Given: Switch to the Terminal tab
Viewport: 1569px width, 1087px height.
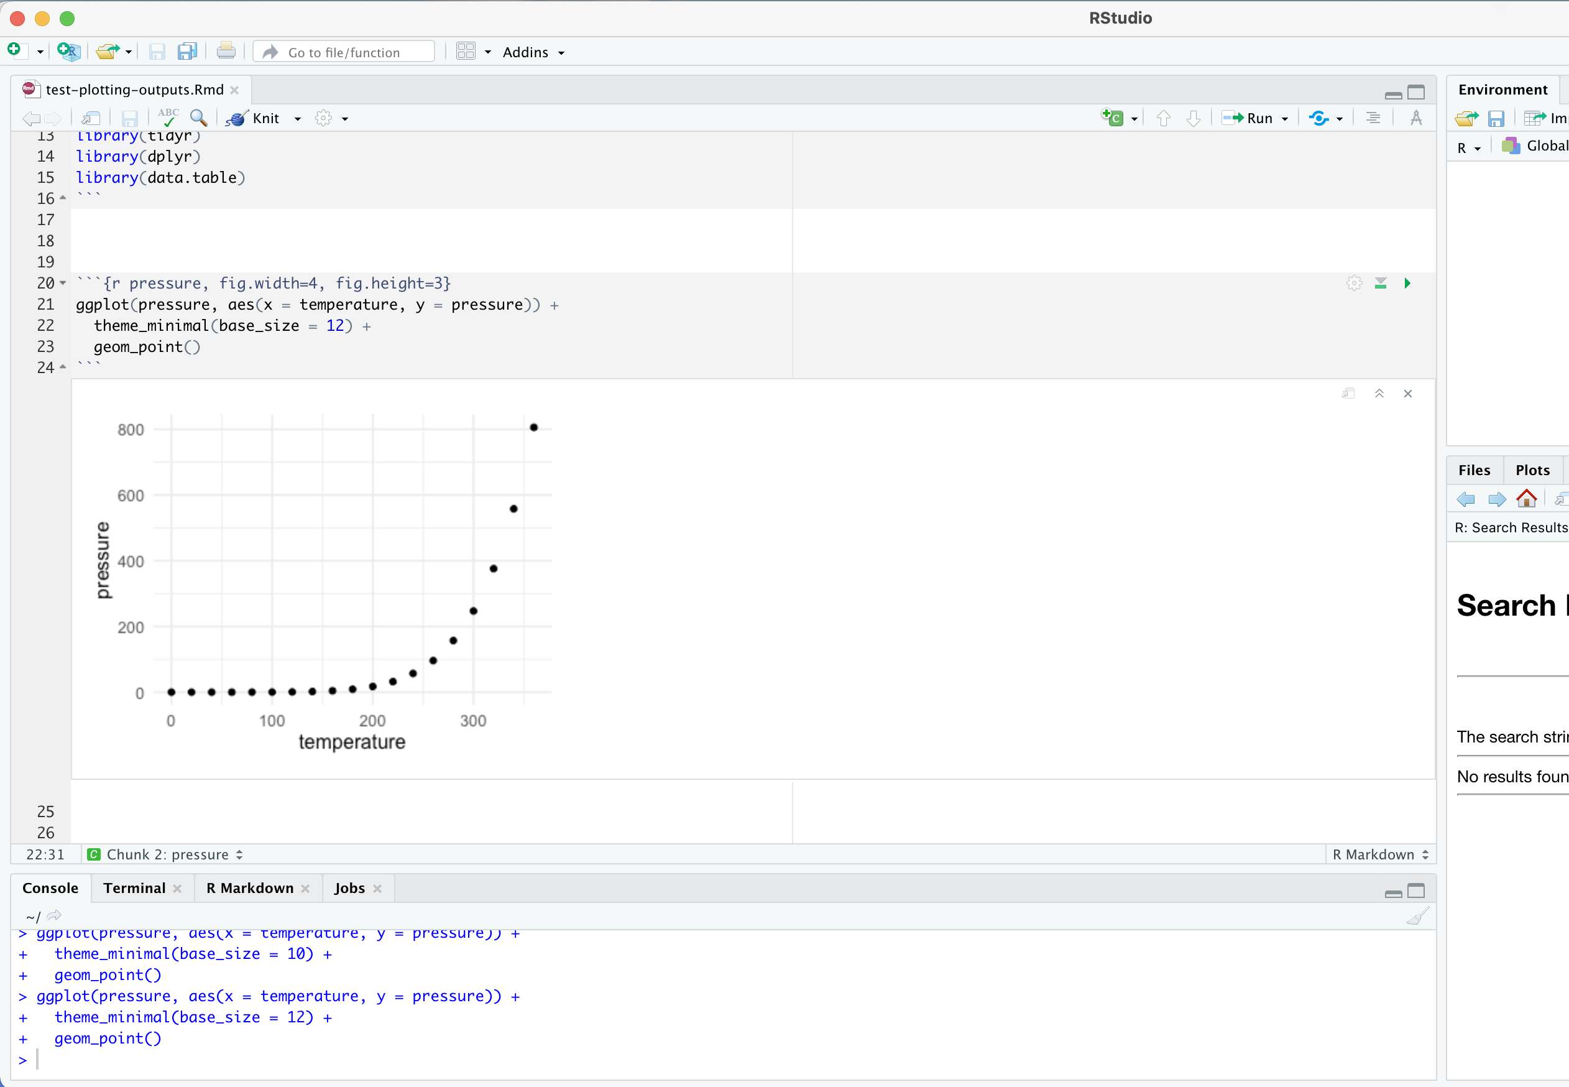Looking at the screenshot, I should tap(134, 887).
